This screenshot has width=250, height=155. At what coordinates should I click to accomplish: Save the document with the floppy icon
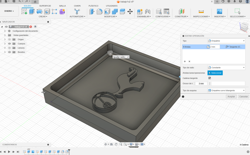point(14,1)
